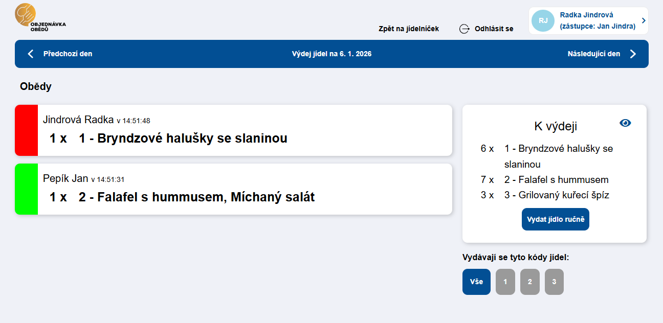Click the logout arrow icon
This screenshot has width=663, height=323.
point(464,29)
